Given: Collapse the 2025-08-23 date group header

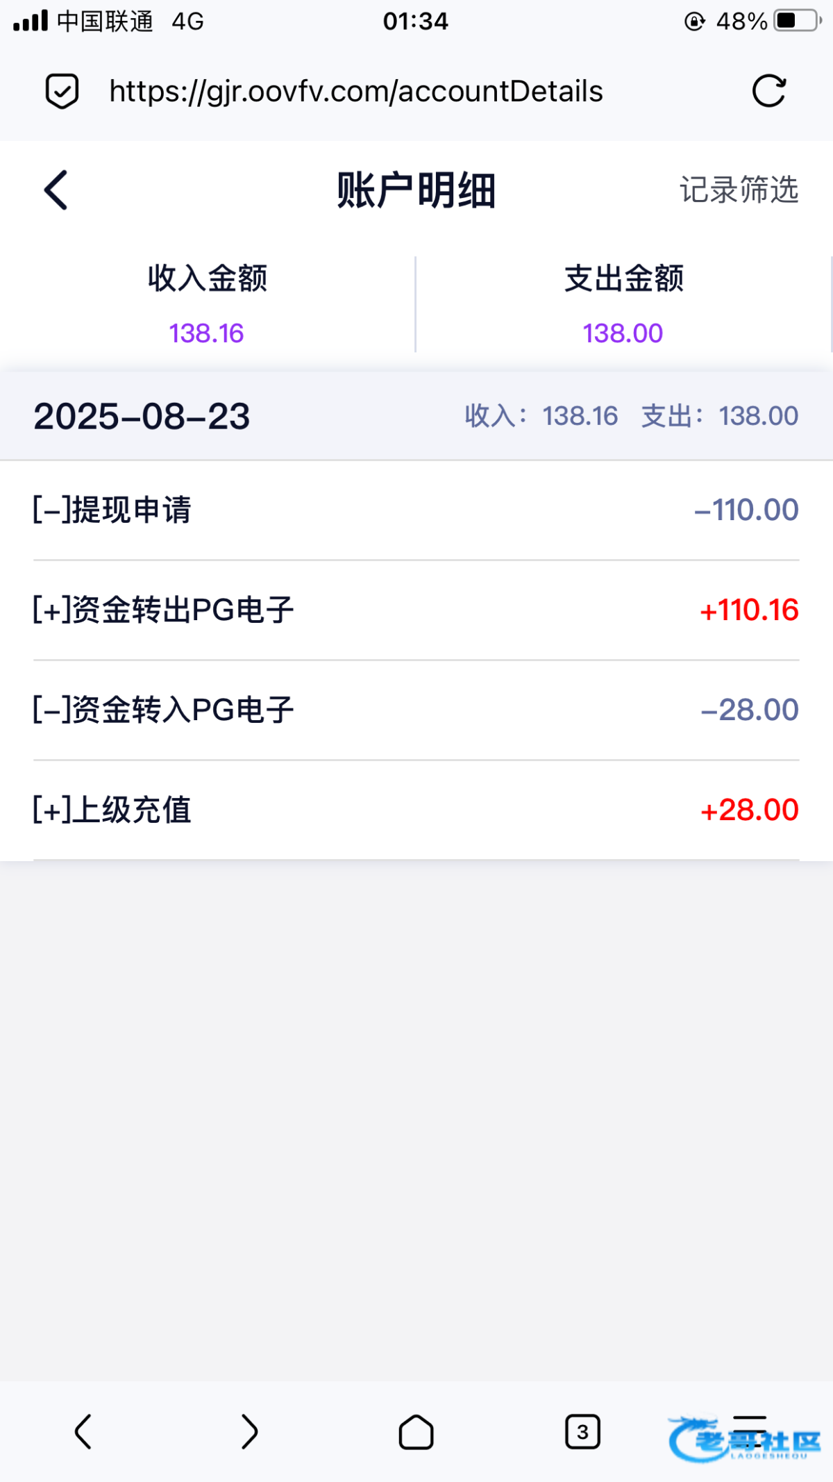Looking at the screenshot, I should [142, 416].
